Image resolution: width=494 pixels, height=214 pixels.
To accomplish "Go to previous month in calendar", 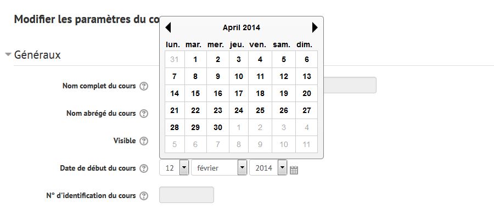I will pyautogui.click(x=168, y=27).
